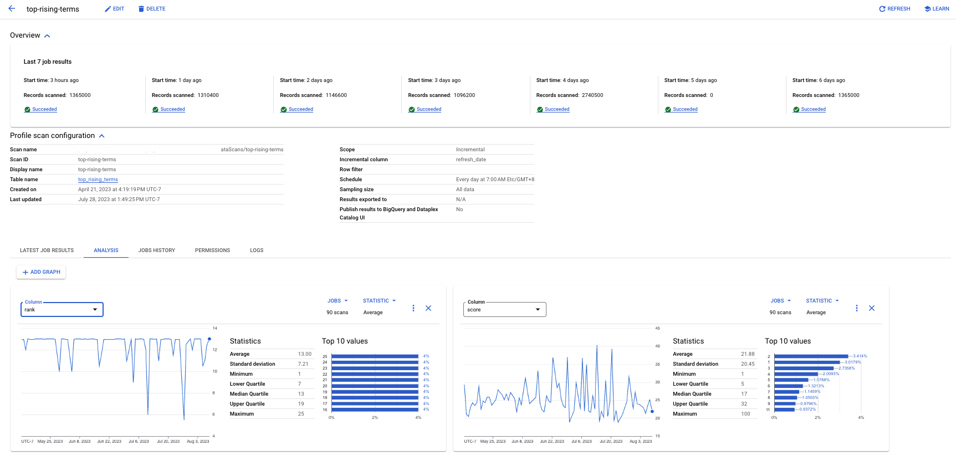
Task: Open the top_rising_terms table link
Action: [x=98, y=180]
